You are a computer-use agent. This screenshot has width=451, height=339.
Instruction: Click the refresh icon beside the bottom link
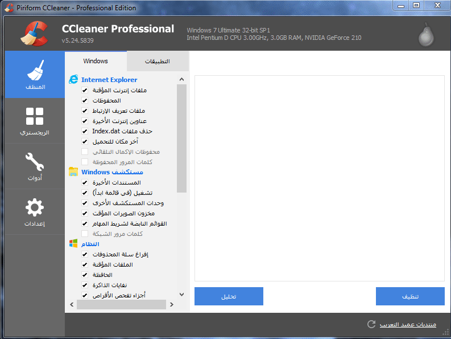click(x=371, y=324)
